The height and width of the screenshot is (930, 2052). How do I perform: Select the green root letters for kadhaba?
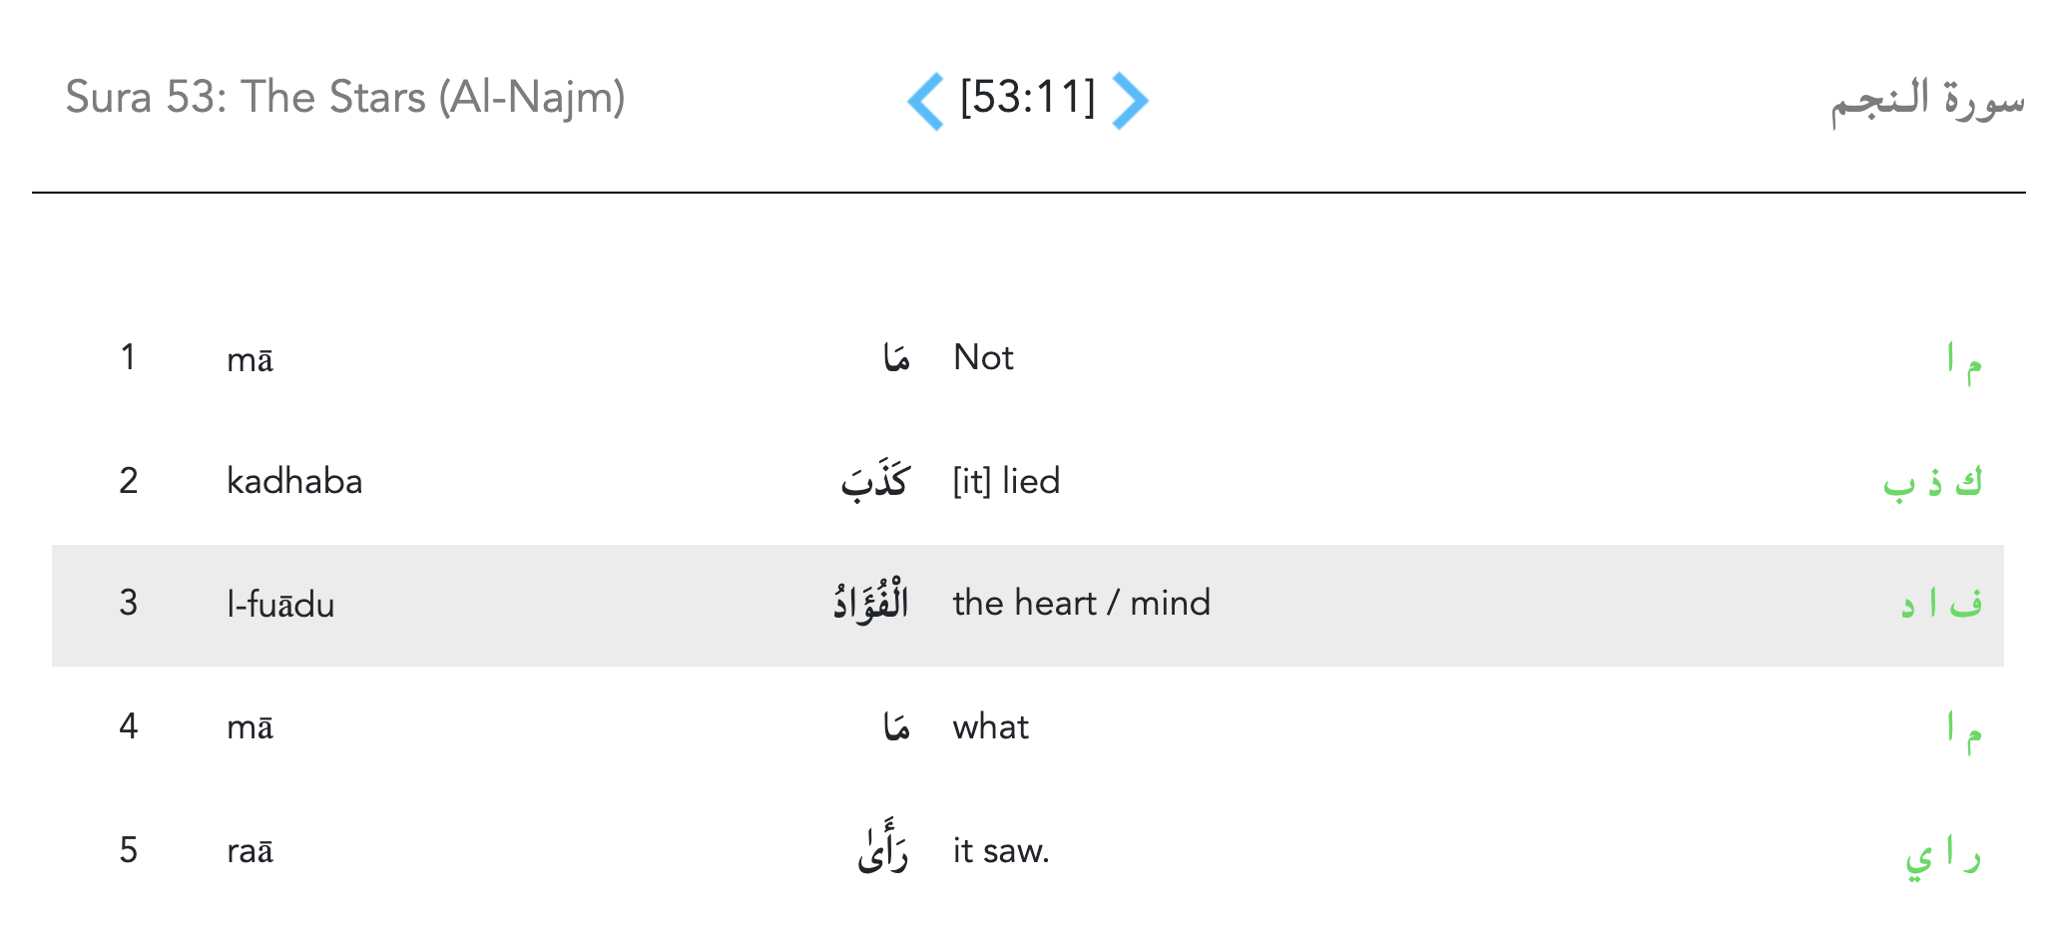[x=1931, y=482]
